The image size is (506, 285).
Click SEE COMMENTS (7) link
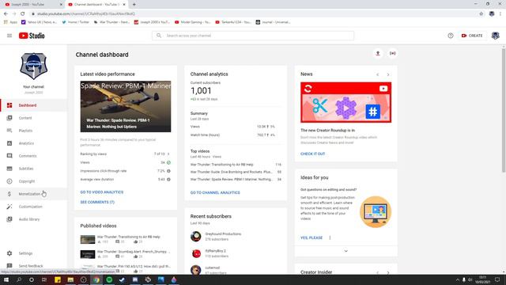pos(97,203)
